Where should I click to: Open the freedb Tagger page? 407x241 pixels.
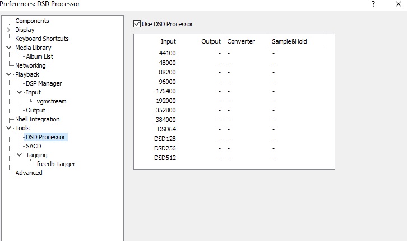pyautogui.click(x=55, y=164)
